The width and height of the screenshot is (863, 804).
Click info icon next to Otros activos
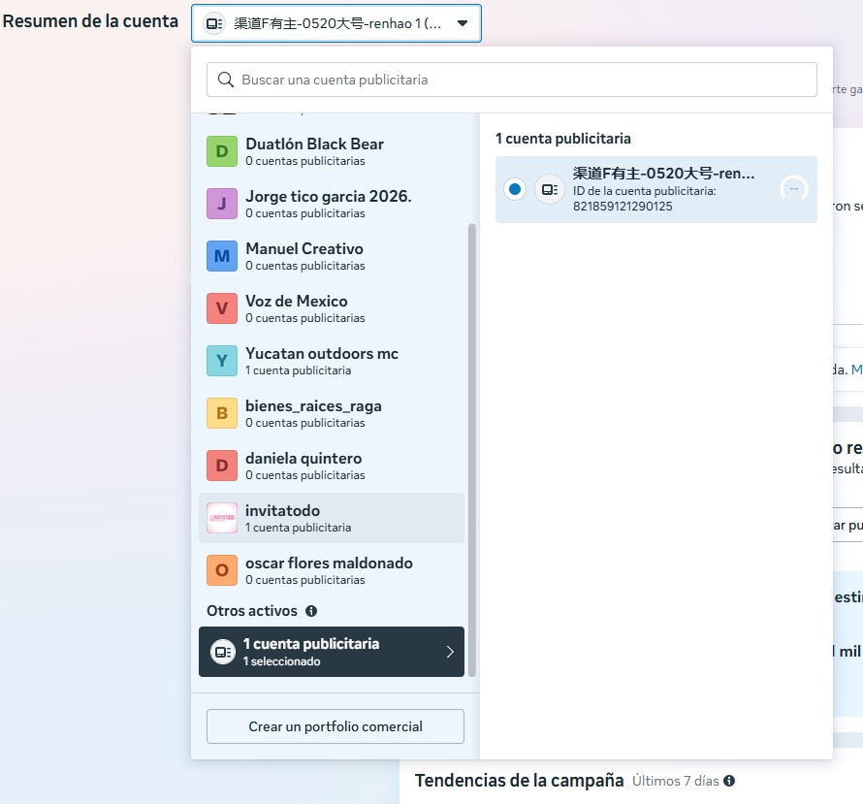pyautogui.click(x=311, y=611)
